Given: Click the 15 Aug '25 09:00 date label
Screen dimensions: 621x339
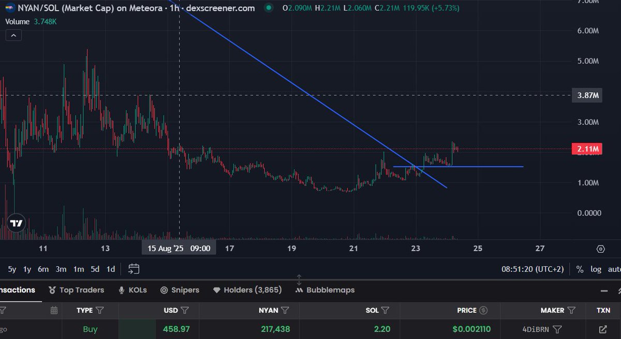Looking at the screenshot, I should point(179,249).
